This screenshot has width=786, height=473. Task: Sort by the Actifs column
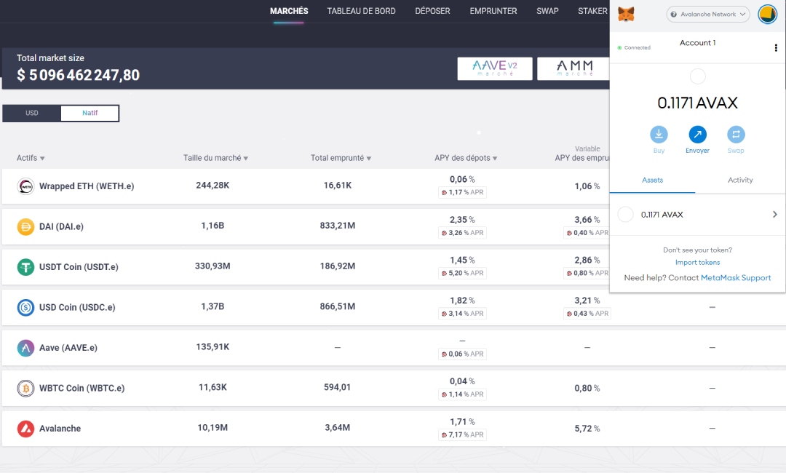(x=31, y=158)
